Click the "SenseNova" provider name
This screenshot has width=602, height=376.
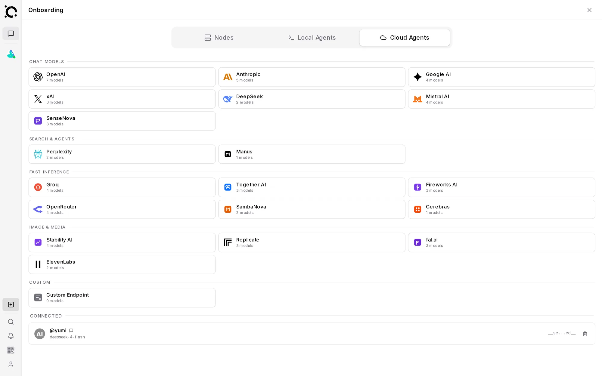(x=61, y=118)
